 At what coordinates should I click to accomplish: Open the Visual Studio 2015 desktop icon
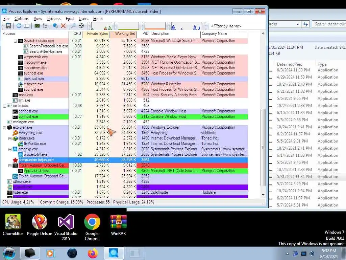[66, 227]
